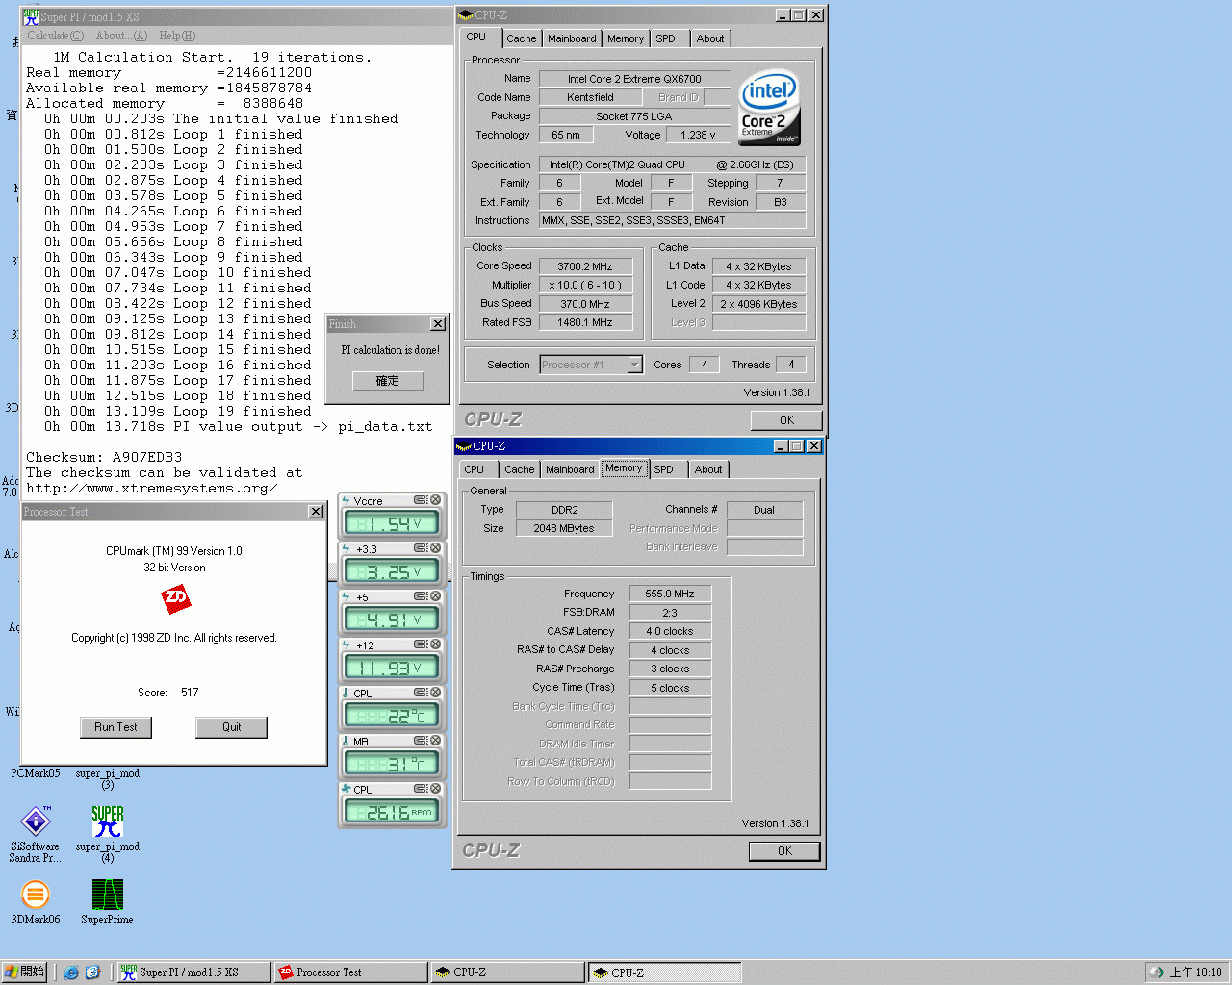
Task: Switch to Cache tab in upper CPU-Z
Action: point(521,38)
